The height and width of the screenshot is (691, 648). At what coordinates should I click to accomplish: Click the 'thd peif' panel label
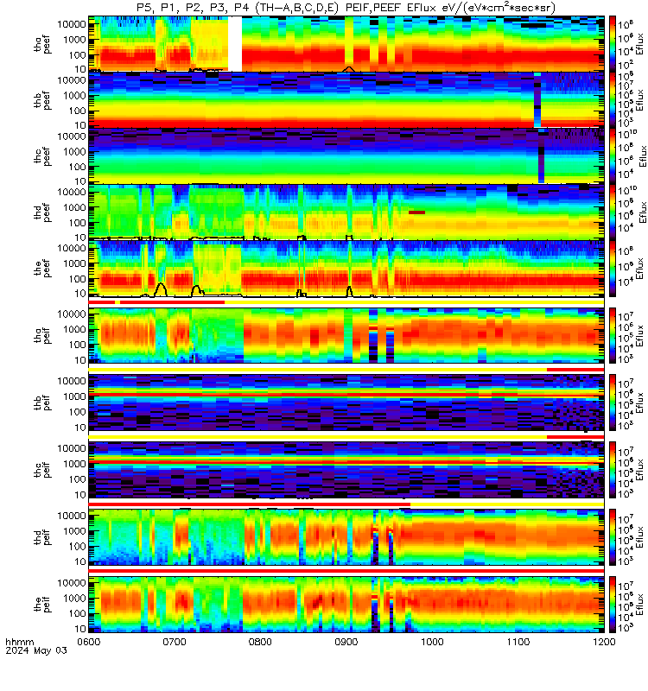[x=42, y=536]
